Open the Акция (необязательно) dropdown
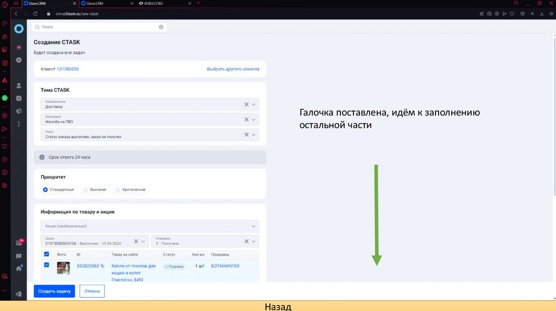 tap(150, 226)
